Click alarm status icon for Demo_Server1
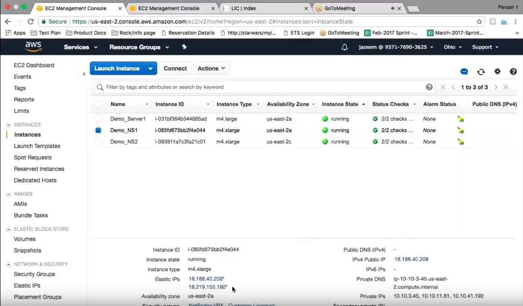Screen dimensions: 523x306 pyautogui.click(x=460, y=119)
